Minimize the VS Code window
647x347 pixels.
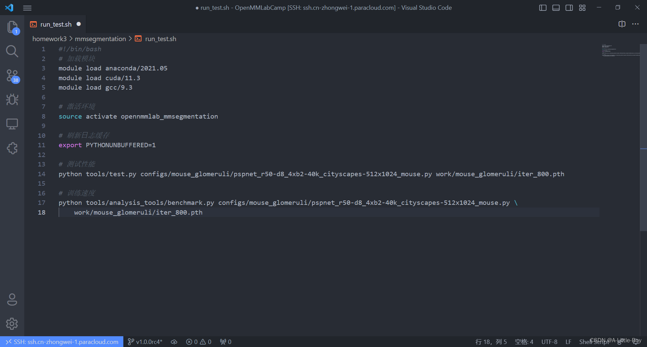tap(599, 7)
